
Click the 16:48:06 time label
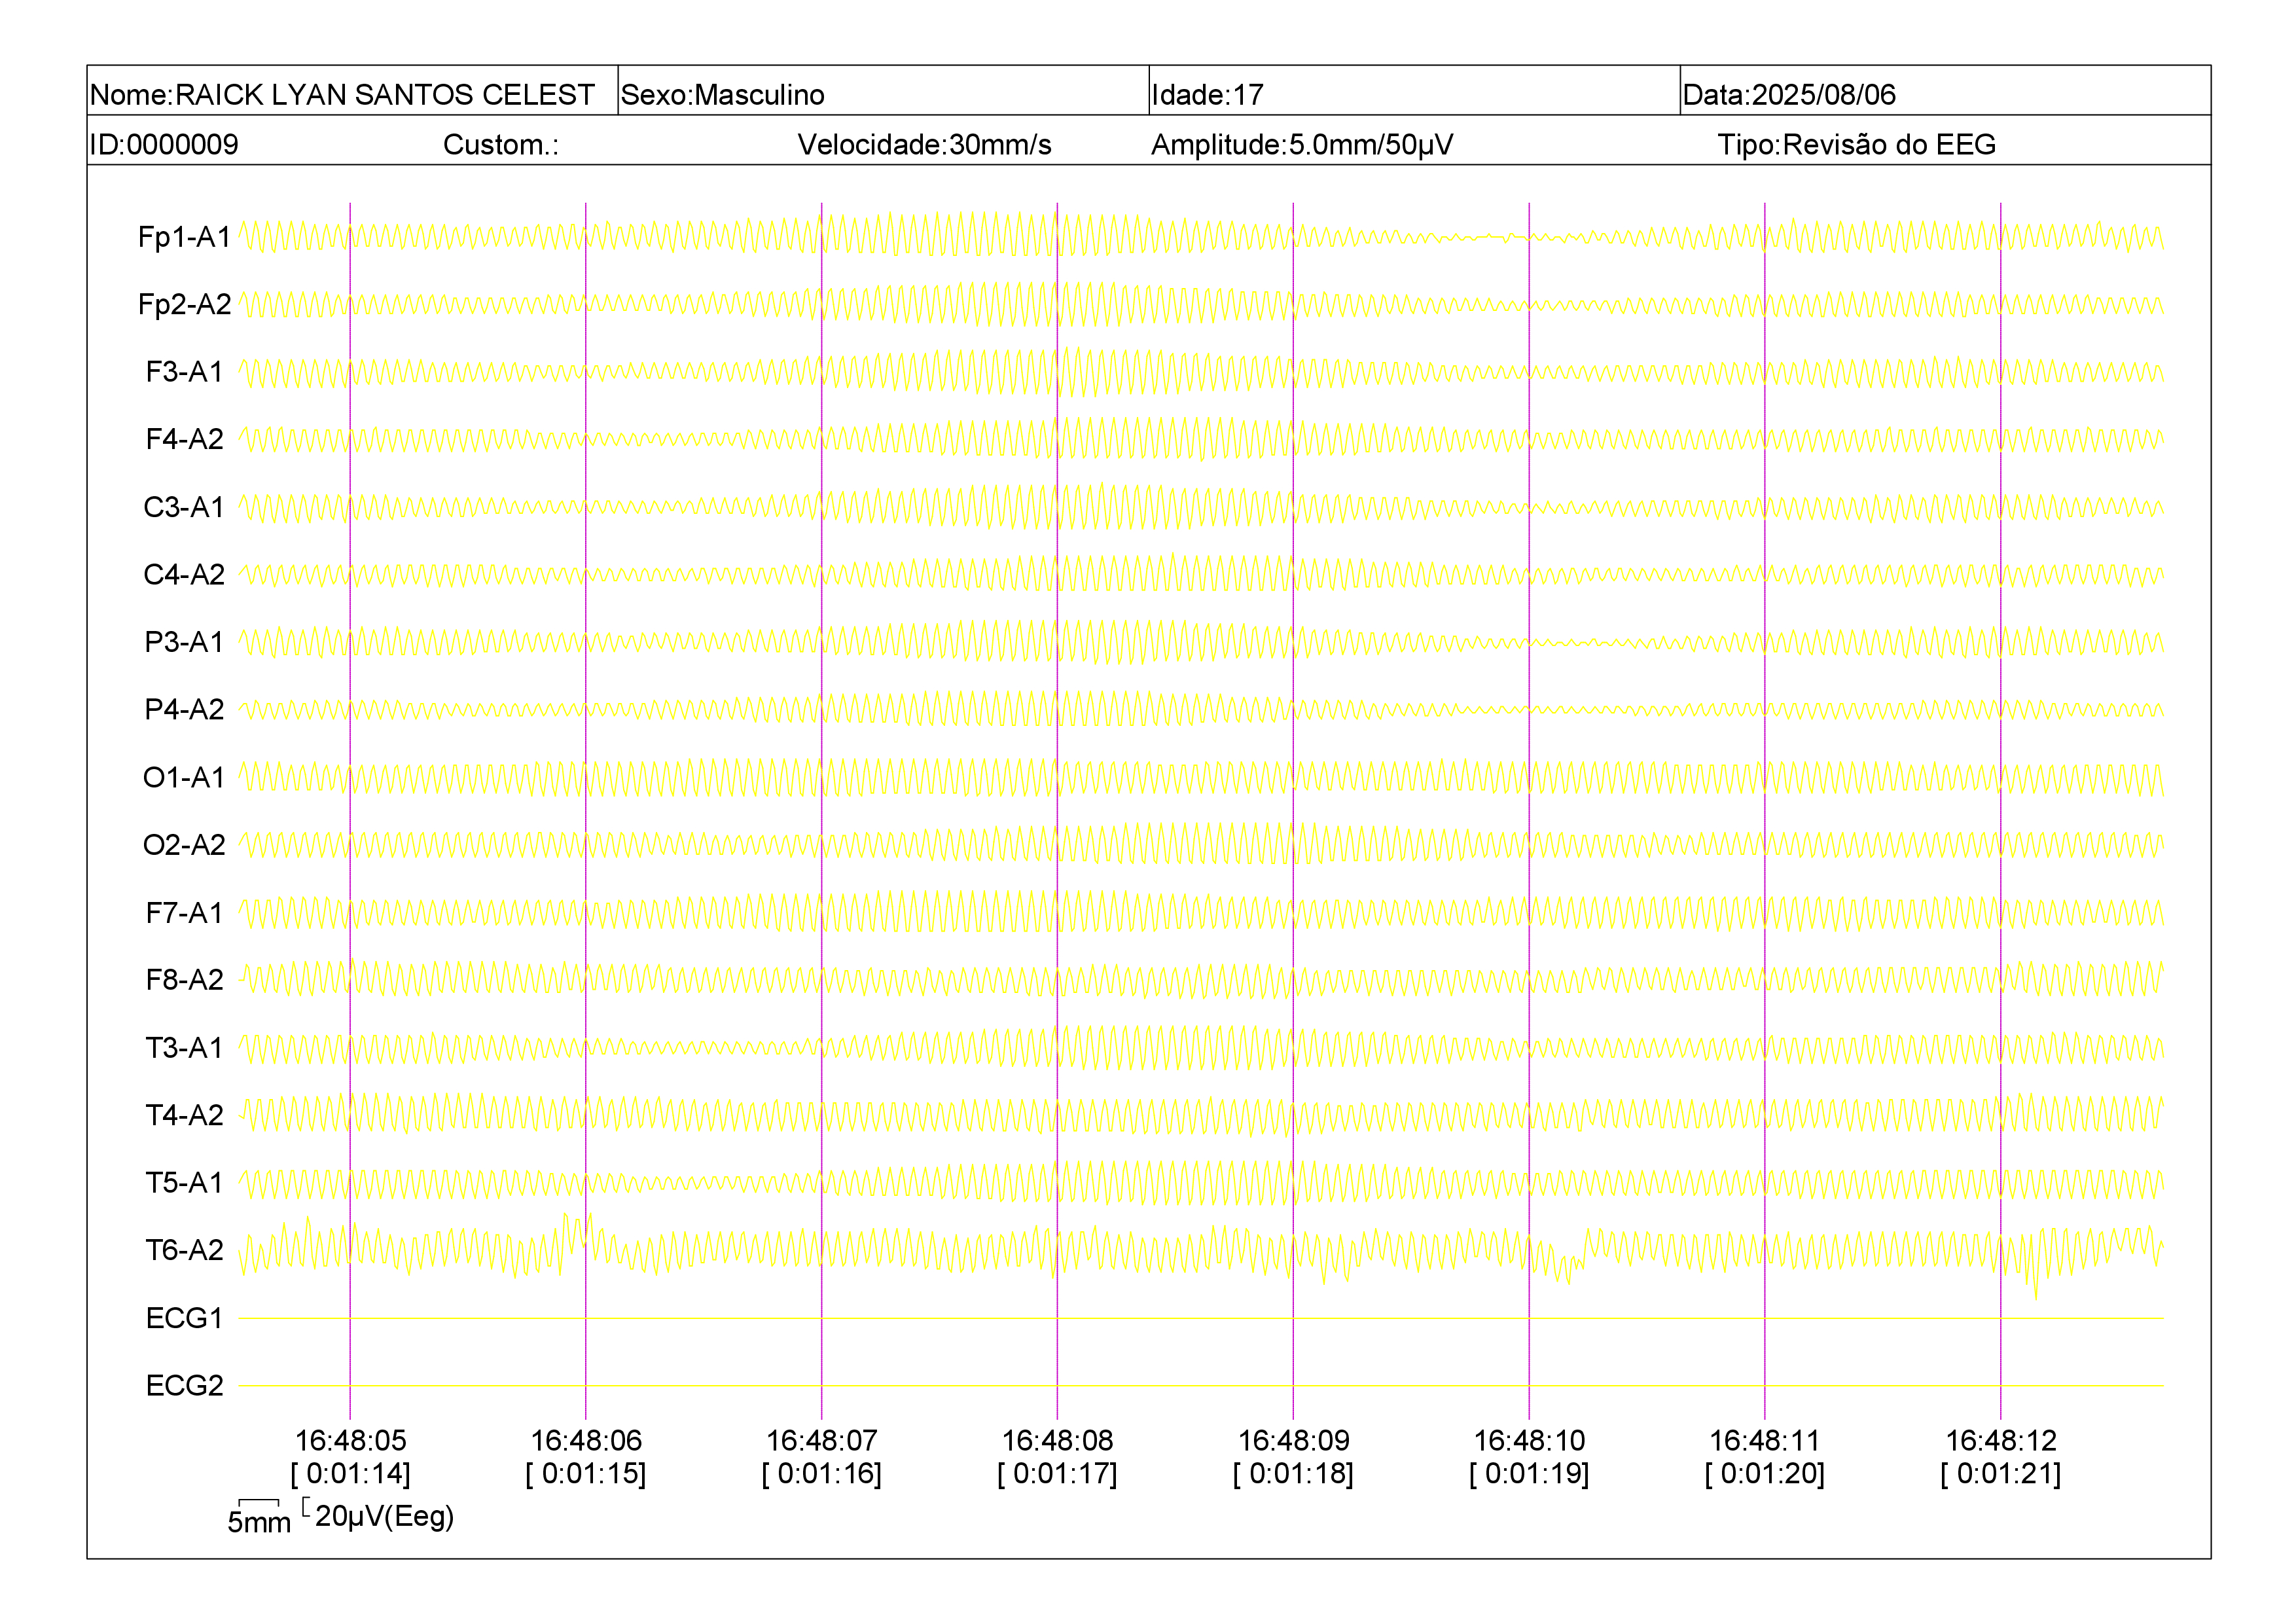tap(586, 1440)
